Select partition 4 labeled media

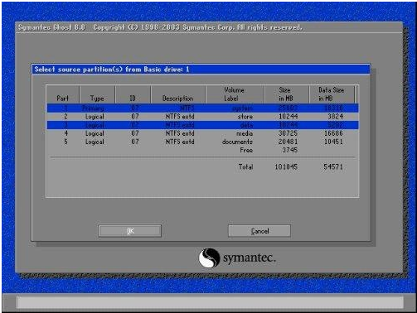click(202, 133)
